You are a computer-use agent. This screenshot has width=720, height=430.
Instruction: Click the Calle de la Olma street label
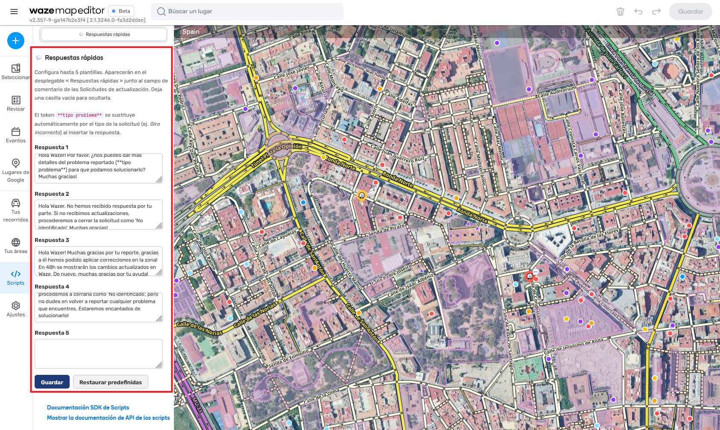[x=321, y=396]
